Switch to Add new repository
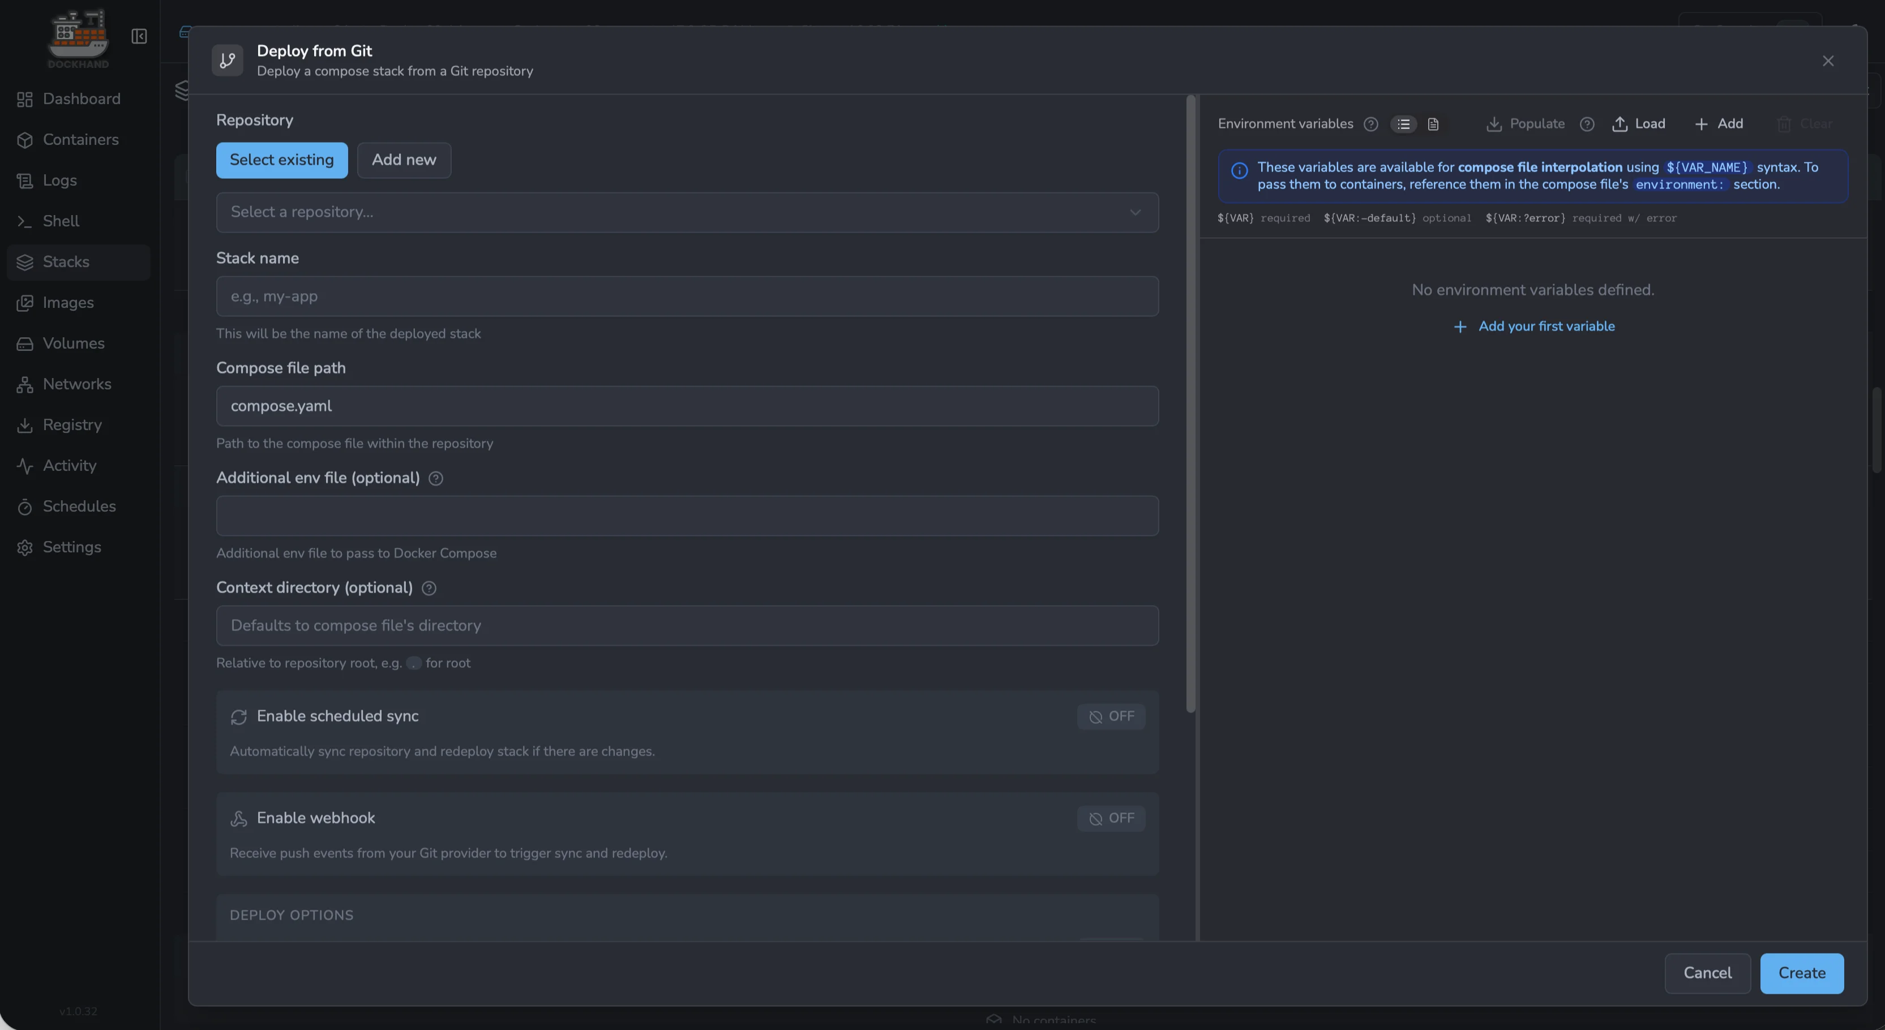The height and width of the screenshot is (1030, 1885). [x=404, y=160]
